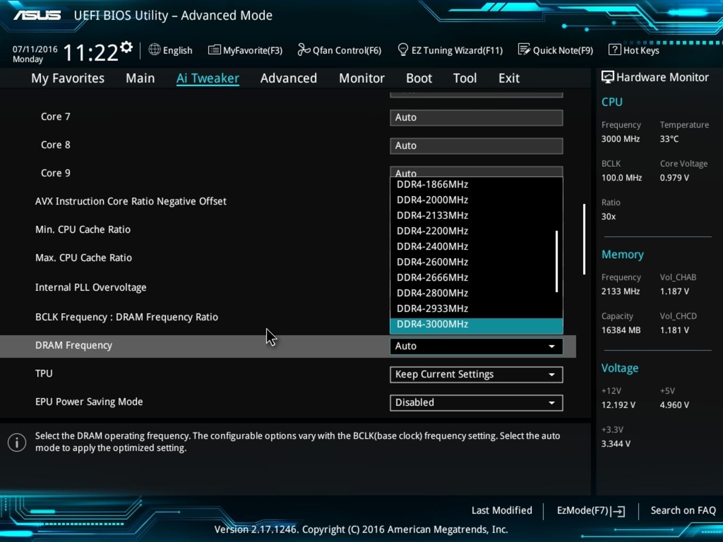Image resolution: width=723 pixels, height=542 pixels.
Task: Click the Core 7 Auto field
Action: [476, 117]
